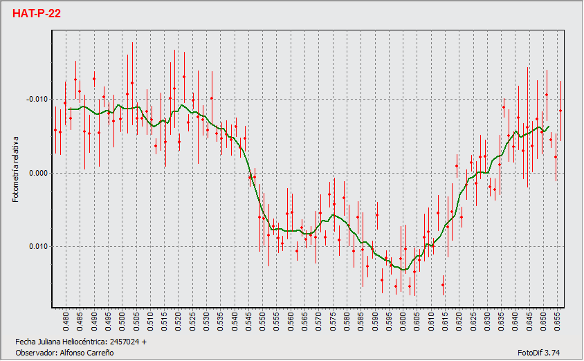This screenshot has width=584, height=361.
Task: Click the lowest red data point near 0.615
Action: 443,285
